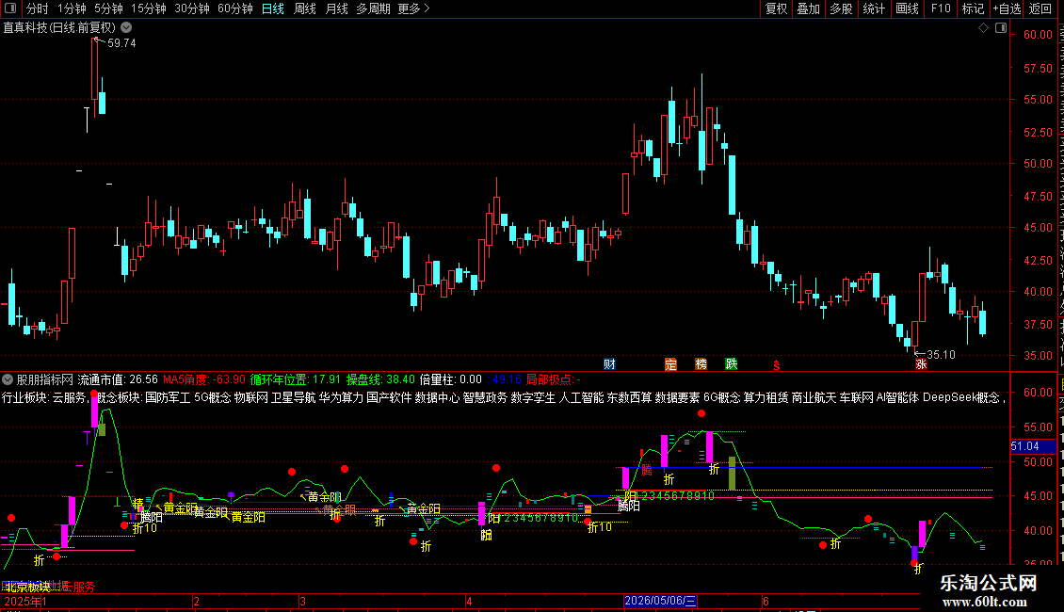Click the 智慧政务 concept label
Viewport: 1064px width, 612px height.
(x=485, y=397)
